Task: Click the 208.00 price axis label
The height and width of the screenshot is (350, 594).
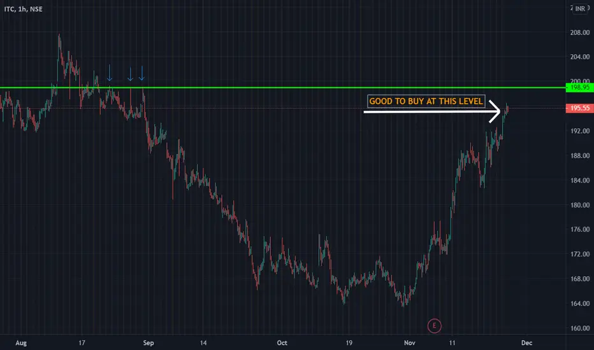Action: 579,32
